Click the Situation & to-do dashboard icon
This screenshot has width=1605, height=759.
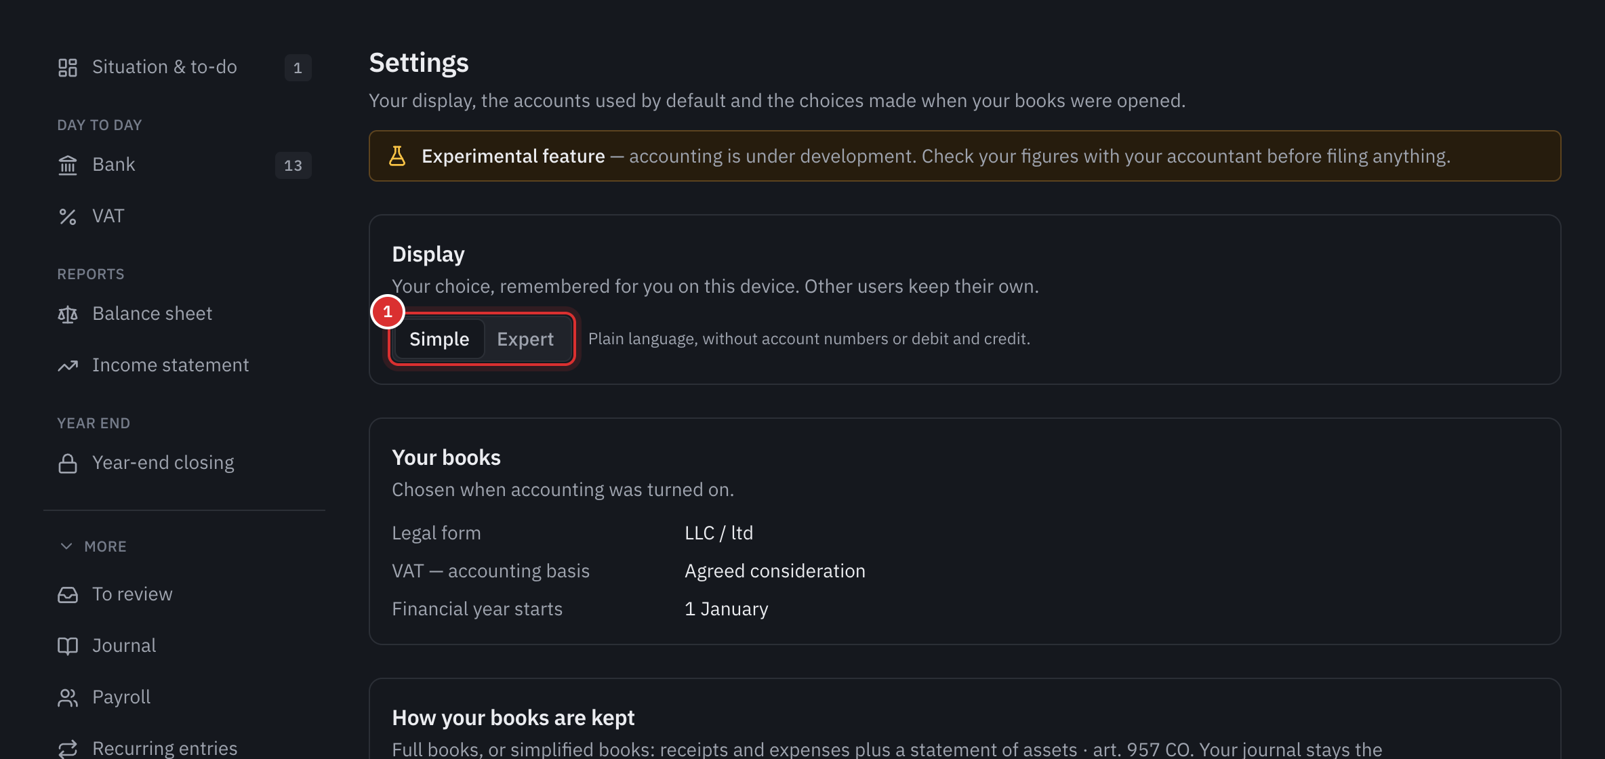point(68,67)
